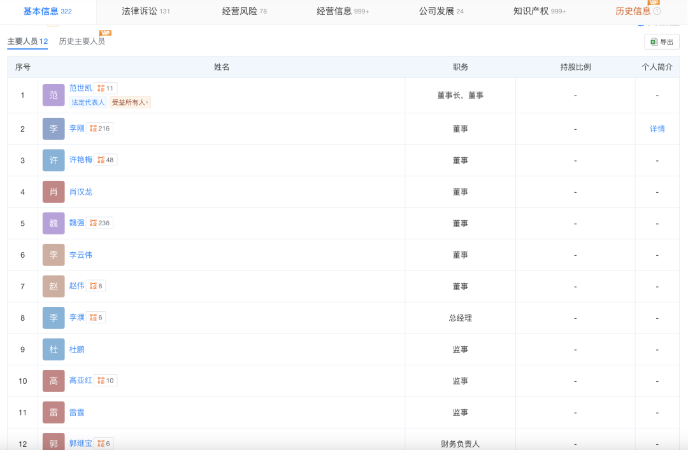The height and width of the screenshot is (450, 688).
Task: Open the 经营风险 tab
Action: 244,11
